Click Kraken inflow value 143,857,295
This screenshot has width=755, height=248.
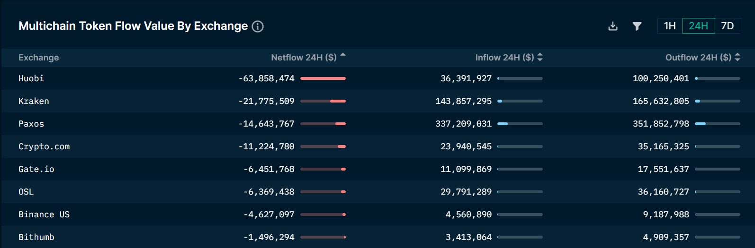pyautogui.click(x=464, y=101)
